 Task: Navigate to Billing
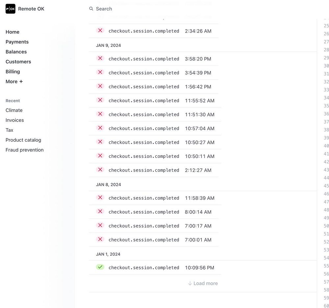(13, 71)
